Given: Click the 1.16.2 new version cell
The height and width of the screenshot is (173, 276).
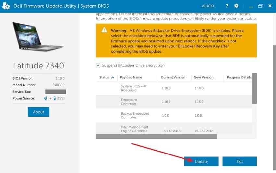Looking at the screenshot, I should 199,102.
